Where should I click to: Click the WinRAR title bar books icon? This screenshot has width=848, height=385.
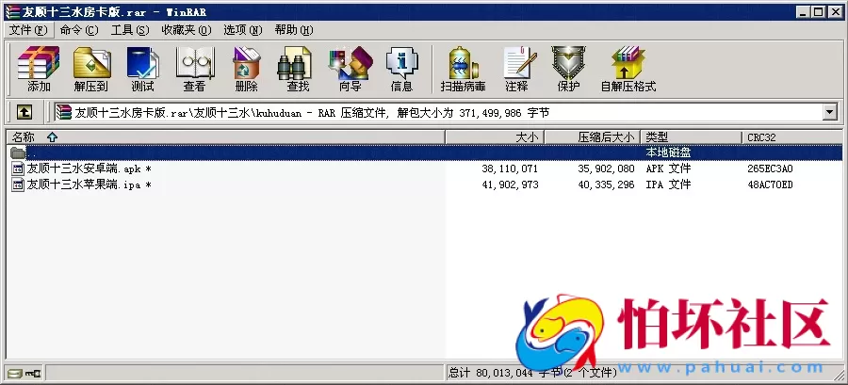pos(12,11)
